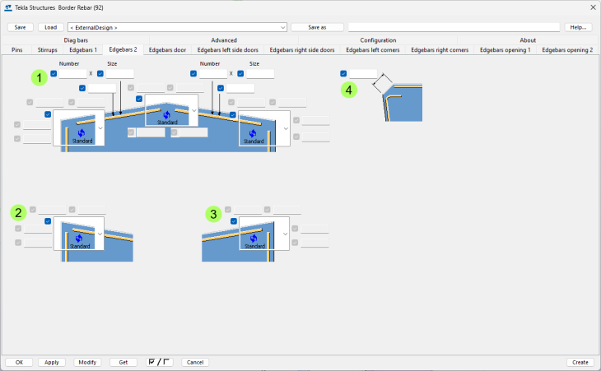
Task: Click the Tekla Structures title bar icon
Action: 8,7
